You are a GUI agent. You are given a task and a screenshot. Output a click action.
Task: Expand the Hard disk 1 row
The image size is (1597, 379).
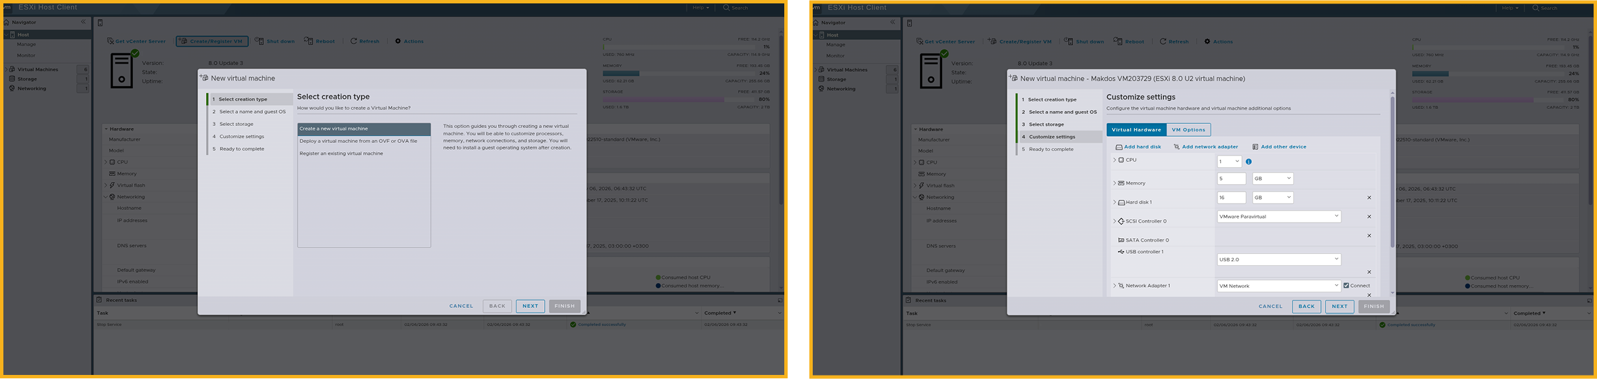tap(1114, 202)
